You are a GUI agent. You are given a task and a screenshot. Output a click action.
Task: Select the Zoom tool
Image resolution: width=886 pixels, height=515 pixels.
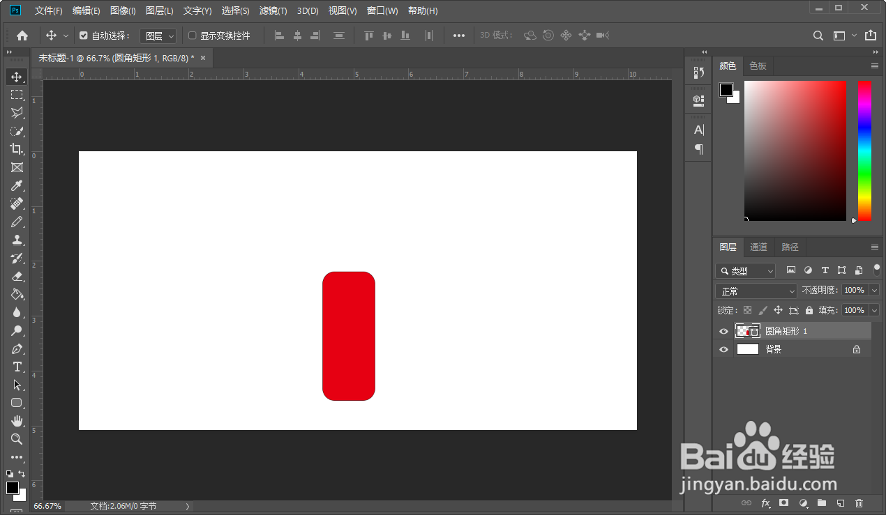[17, 439]
